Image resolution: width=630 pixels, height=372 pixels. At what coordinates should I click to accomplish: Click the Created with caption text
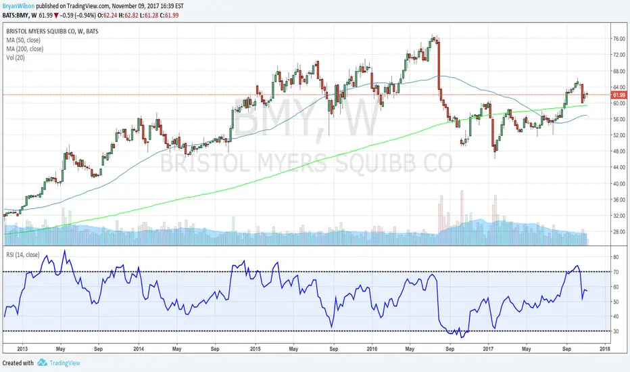18,363
